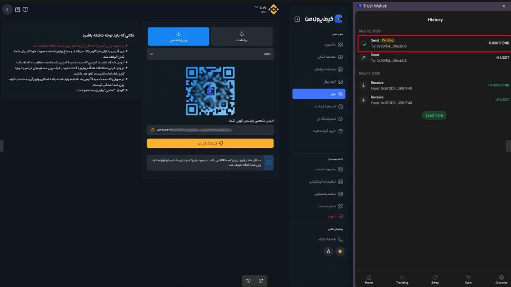The height and width of the screenshot is (287, 511).
Task: Click the staking ارز icon in sidebar
Action: click(x=340, y=119)
